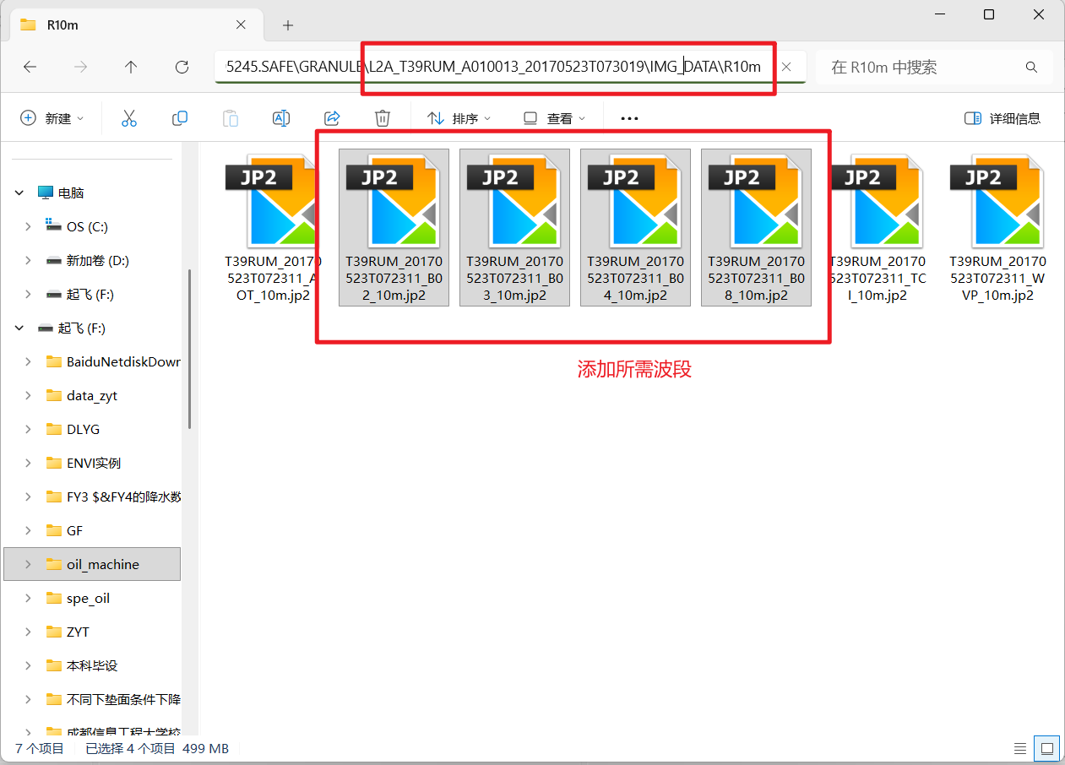Open the ENVI实例 folder in sidebar
Screen dimensions: 1065x765
coord(94,463)
